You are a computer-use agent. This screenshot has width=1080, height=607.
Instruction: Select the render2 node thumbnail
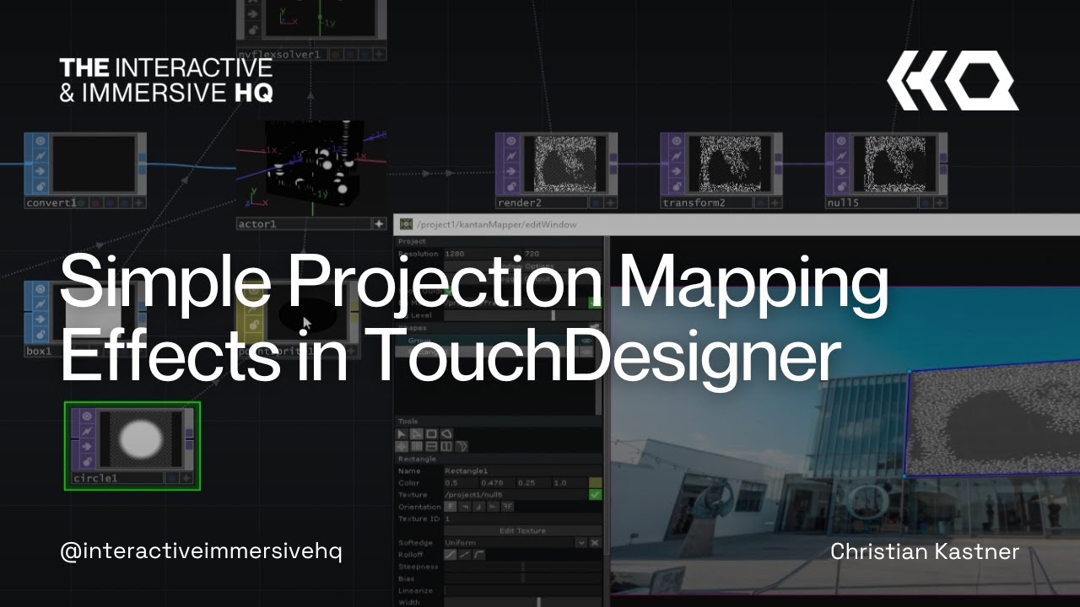coord(564,164)
